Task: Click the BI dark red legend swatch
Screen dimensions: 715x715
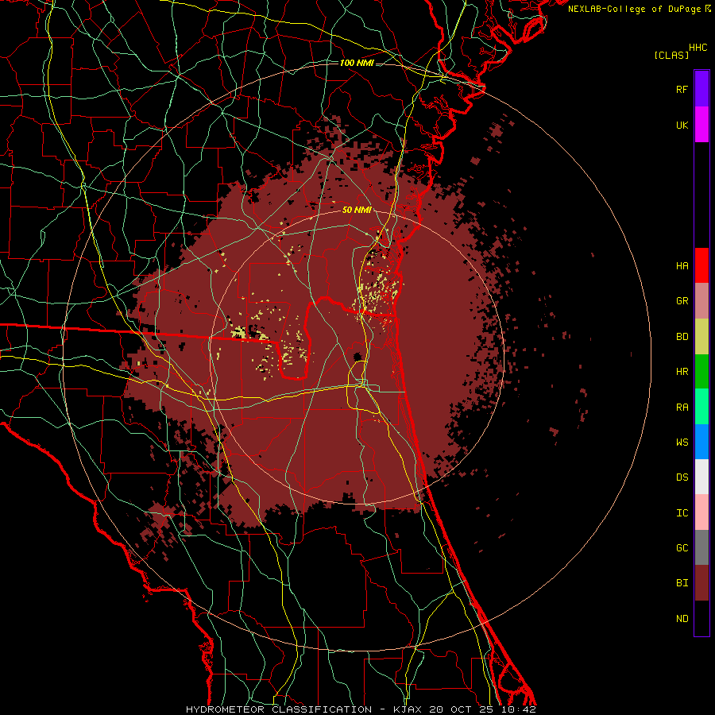Action: point(701,583)
